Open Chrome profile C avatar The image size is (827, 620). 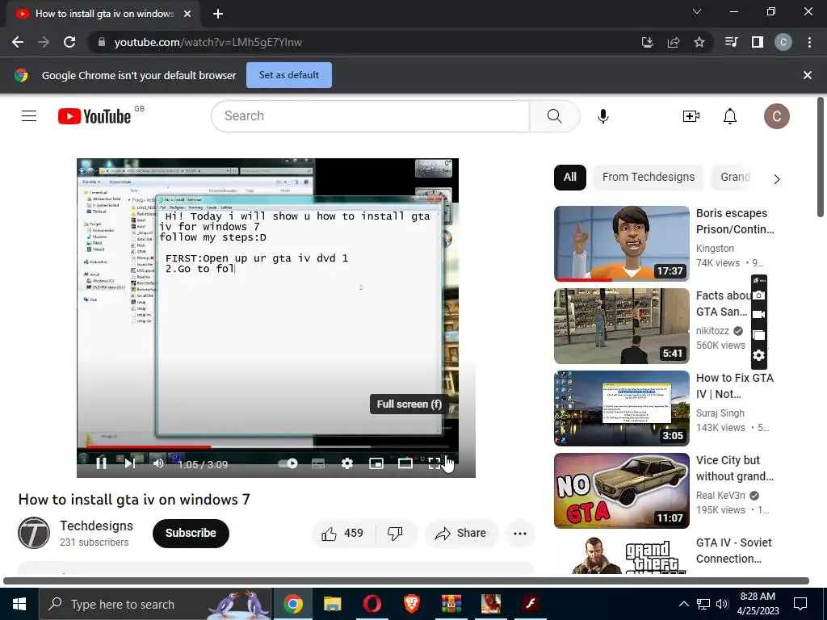783,42
